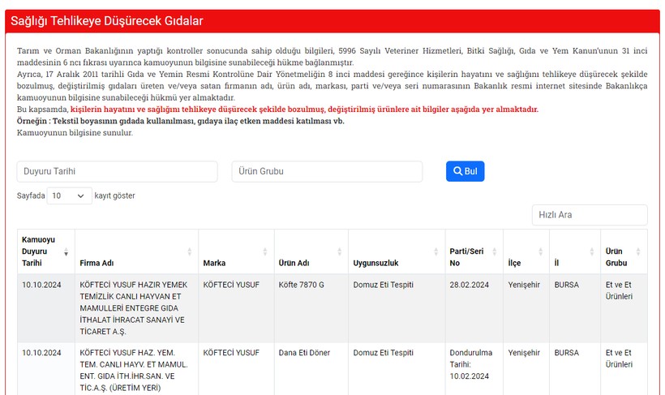Focus the Hızlı Ara quick search box
This screenshot has width=665, height=395.
(590, 215)
